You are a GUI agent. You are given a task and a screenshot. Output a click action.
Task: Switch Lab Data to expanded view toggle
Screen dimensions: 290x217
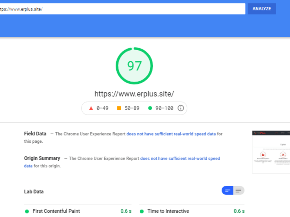239,190
